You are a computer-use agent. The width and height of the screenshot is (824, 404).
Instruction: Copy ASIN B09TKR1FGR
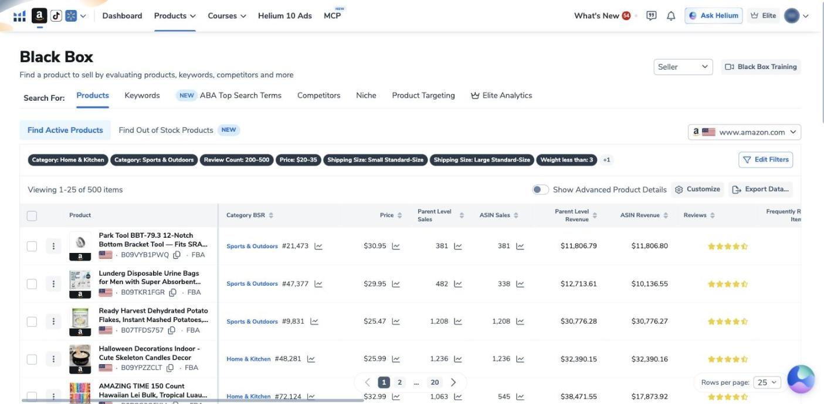[172, 292]
